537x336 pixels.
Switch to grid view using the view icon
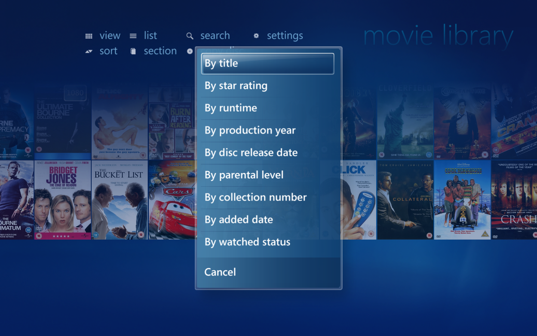(x=89, y=36)
